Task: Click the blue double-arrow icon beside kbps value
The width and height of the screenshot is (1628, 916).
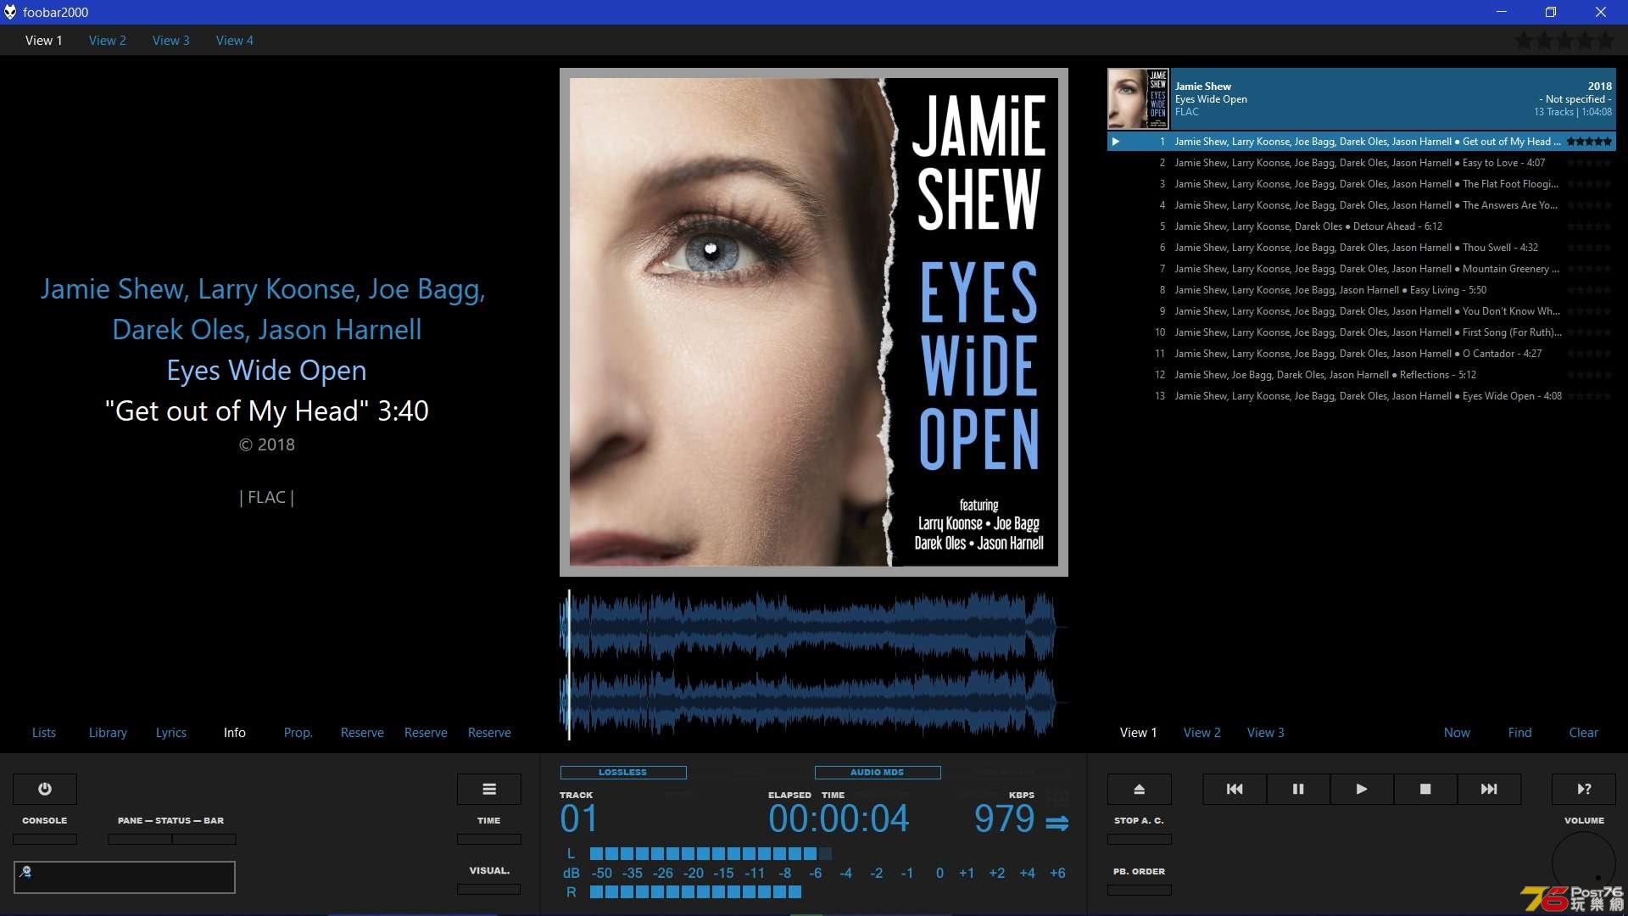Action: pyautogui.click(x=1057, y=823)
